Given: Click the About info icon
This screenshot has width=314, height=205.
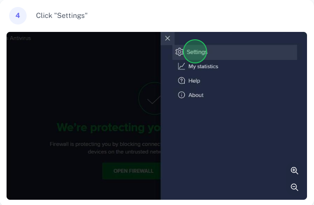Looking at the screenshot, I should (181, 95).
